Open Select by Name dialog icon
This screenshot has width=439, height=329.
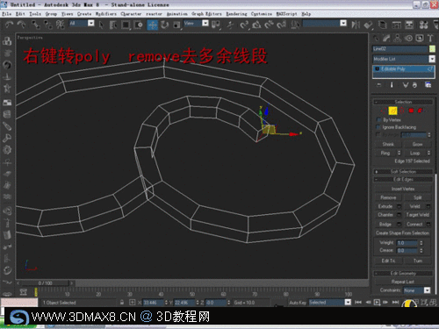(113, 25)
